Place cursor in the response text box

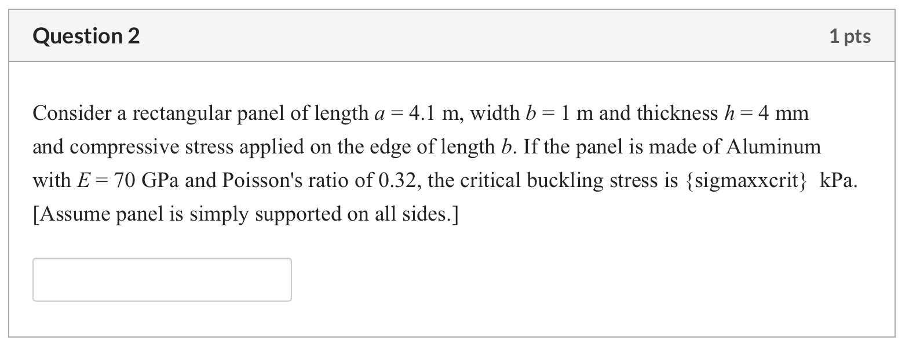(x=162, y=279)
